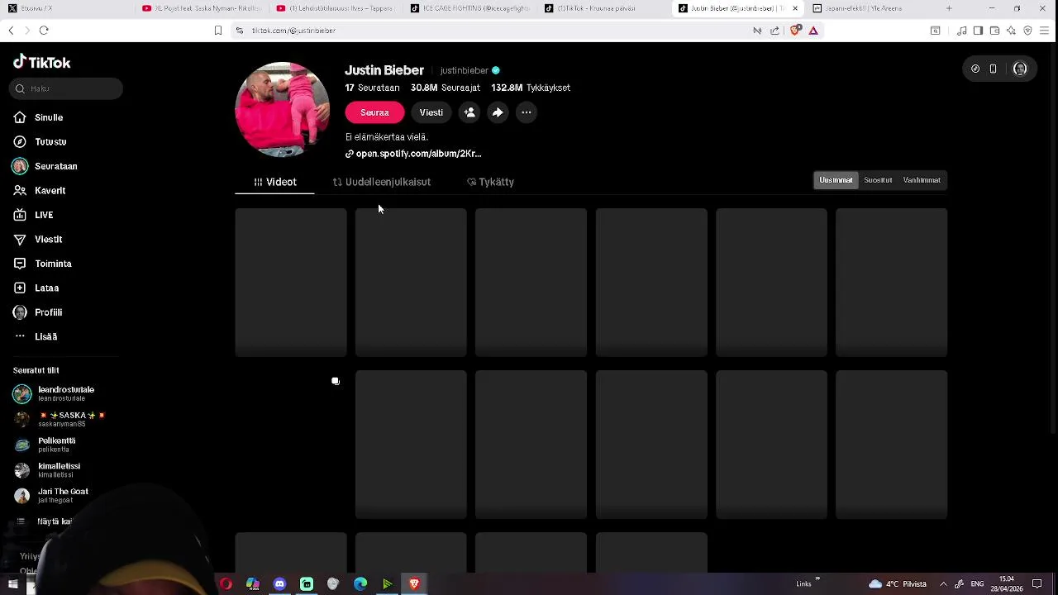The image size is (1058, 595).
Task: Open Polikenttä followed account
Action: [x=45, y=445]
